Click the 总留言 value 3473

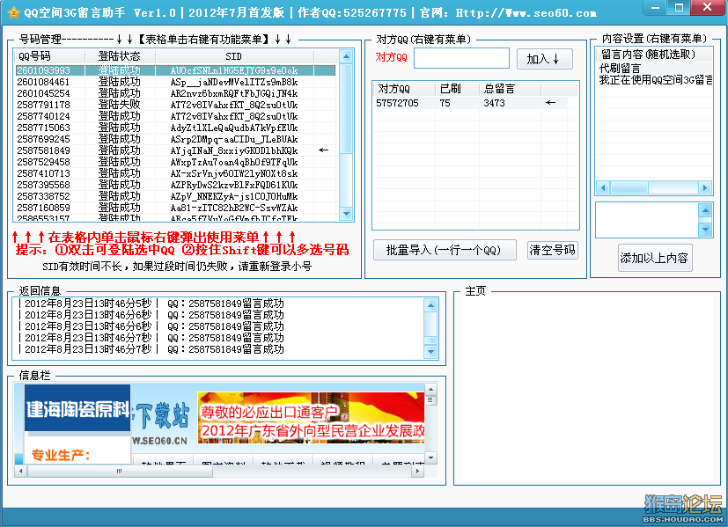tap(494, 103)
